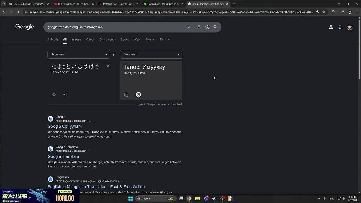361x203 pixels.
Task: Open Chrome profile avatar in toolbar
Action: [350, 12]
